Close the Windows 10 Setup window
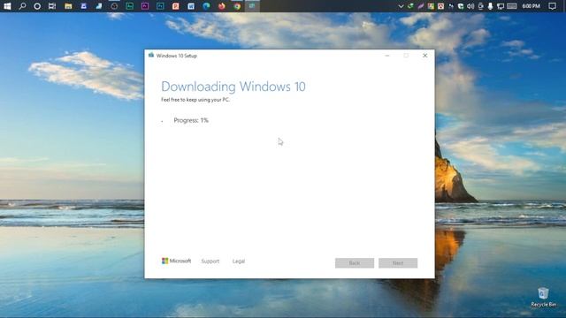This screenshot has height=318, width=566. pyautogui.click(x=424, y=56)
